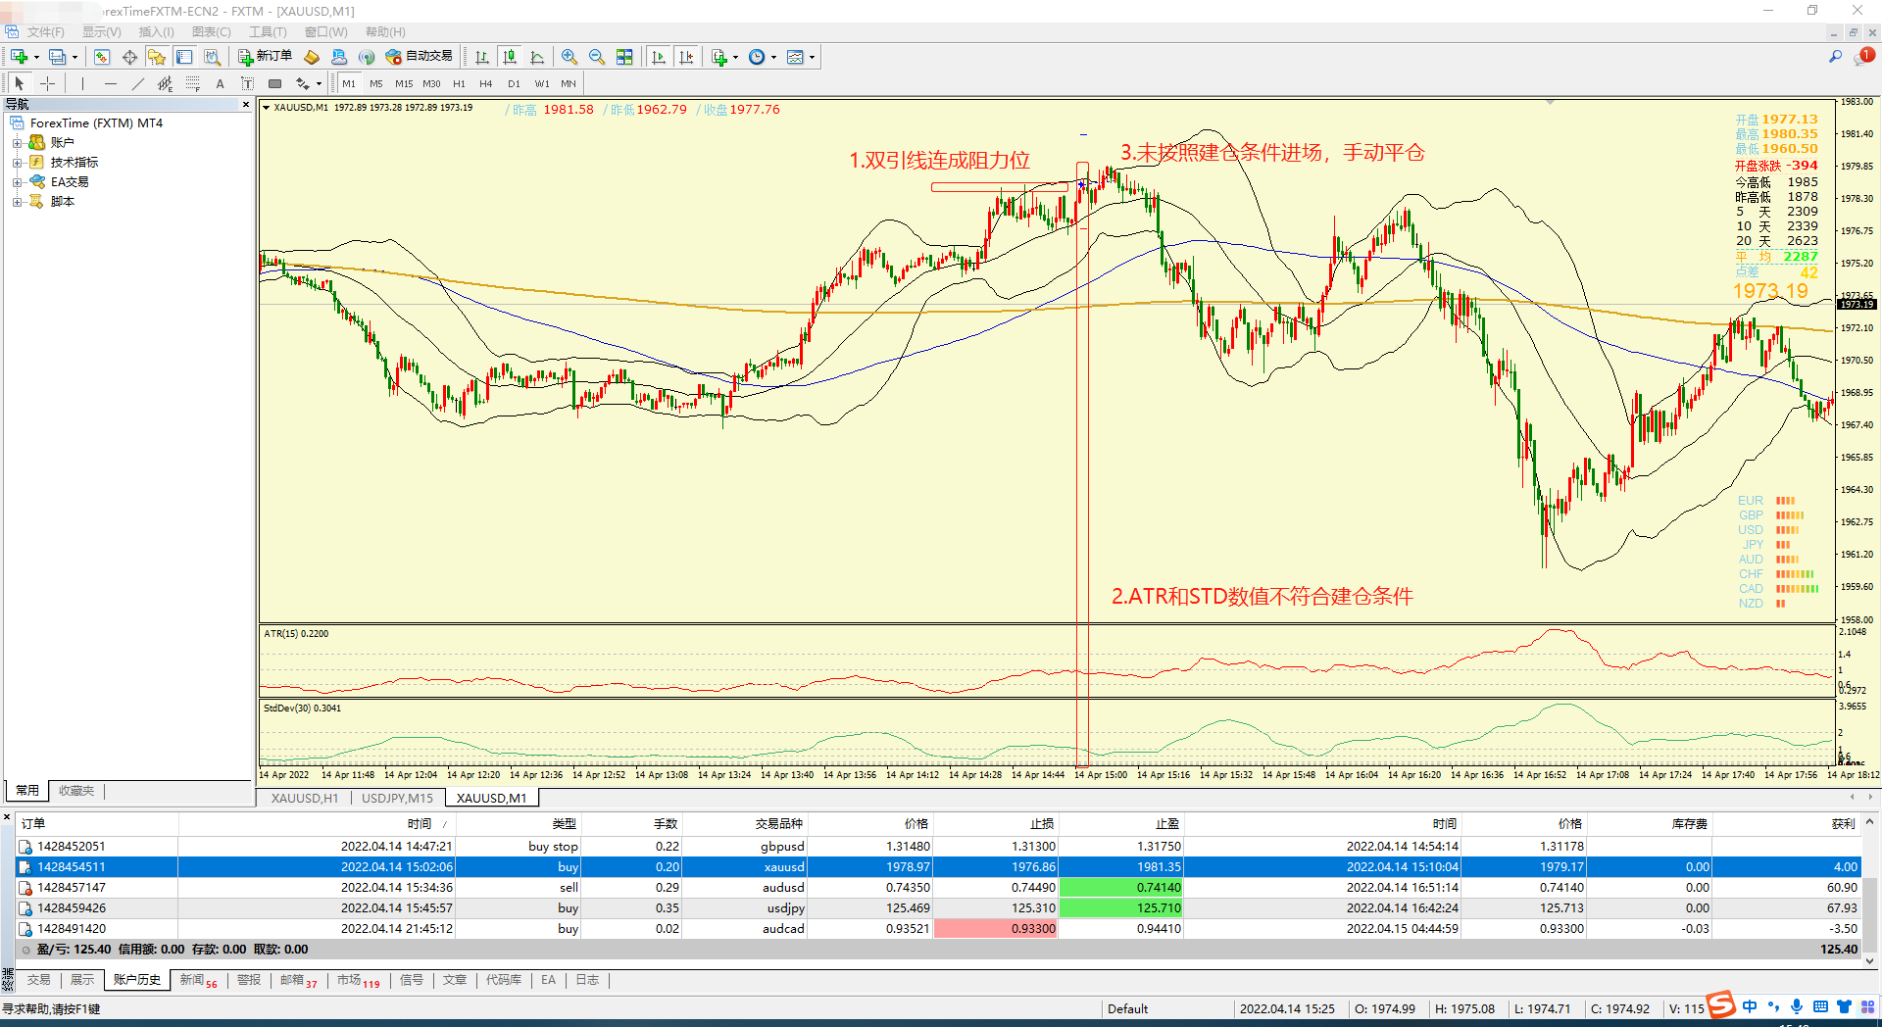Toggle the Navigator panel star-folder icon

[157, 57]
